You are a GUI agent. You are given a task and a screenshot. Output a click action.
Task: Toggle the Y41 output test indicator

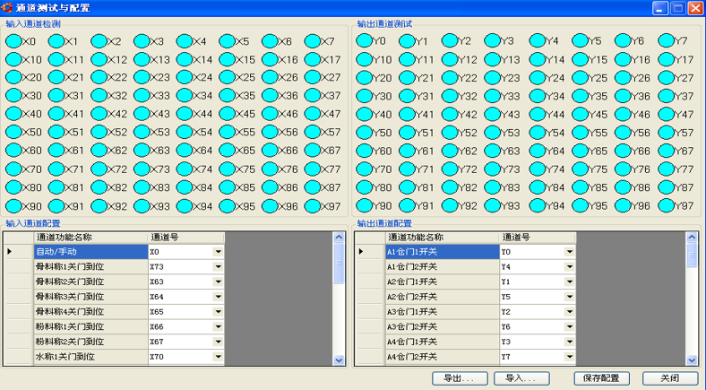pos(407,114)
